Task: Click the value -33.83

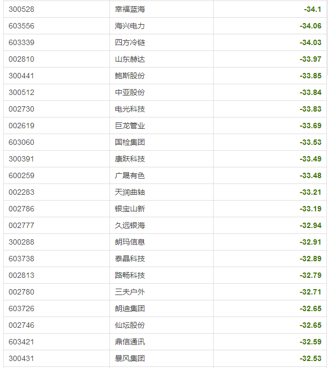Action: tap(310, 109)
